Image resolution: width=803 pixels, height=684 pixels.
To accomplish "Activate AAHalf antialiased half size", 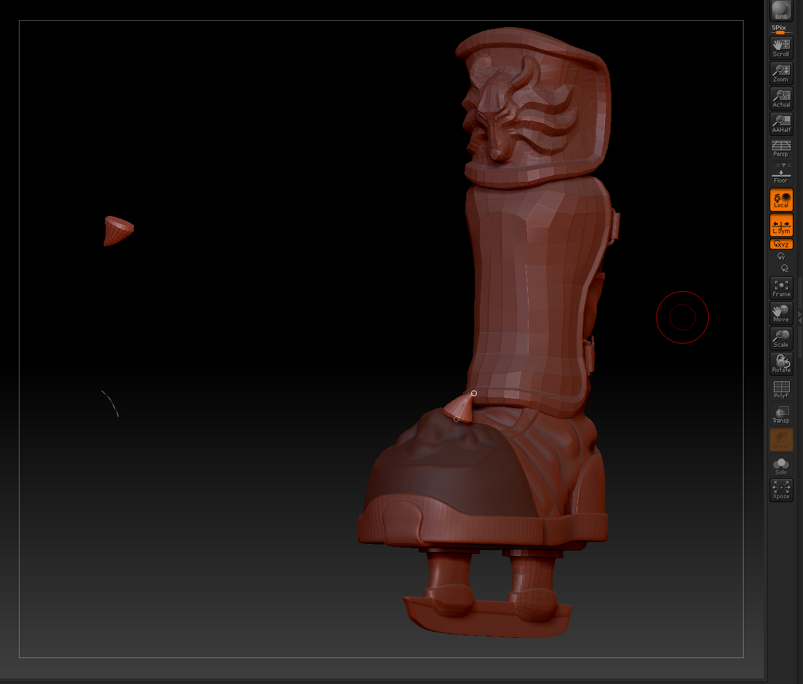I will (x=781, y=124).
